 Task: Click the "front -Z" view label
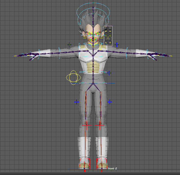click(x=113, y=168)
